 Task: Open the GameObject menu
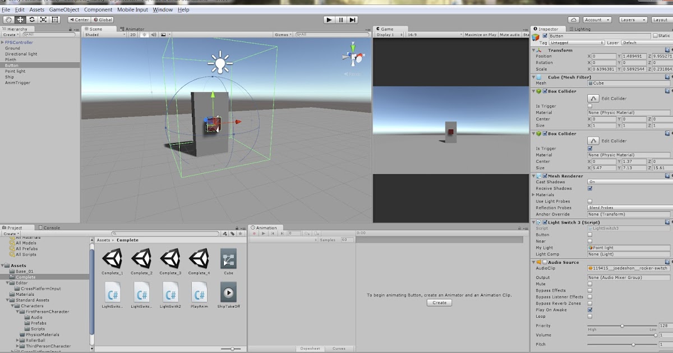coord(63,10)
